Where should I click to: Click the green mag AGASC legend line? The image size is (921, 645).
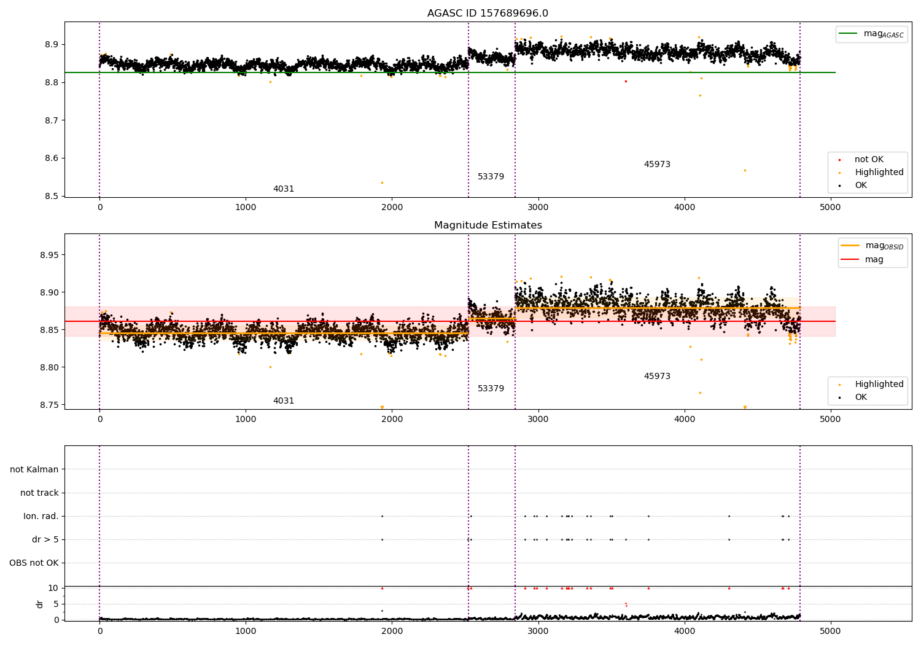point(849,34)
